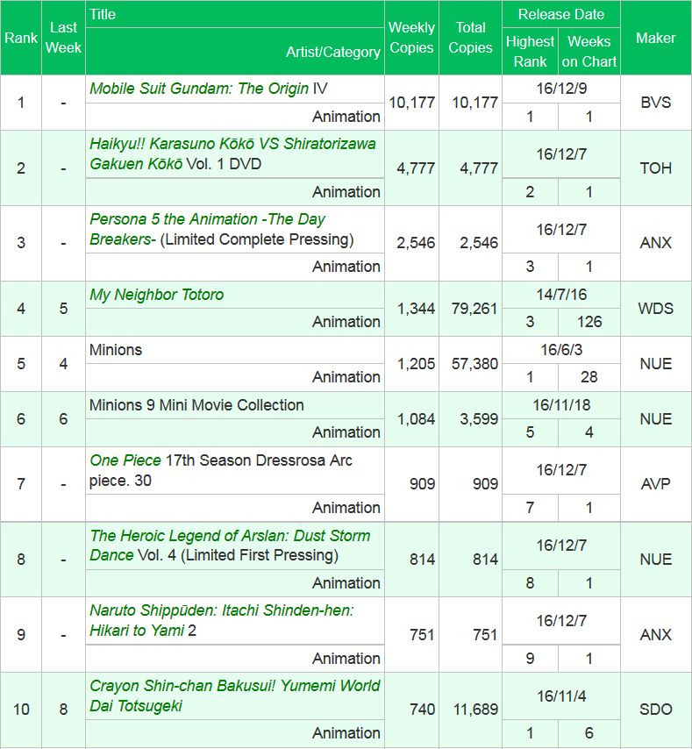Open the One Piece title link

(x=125, y=460)
